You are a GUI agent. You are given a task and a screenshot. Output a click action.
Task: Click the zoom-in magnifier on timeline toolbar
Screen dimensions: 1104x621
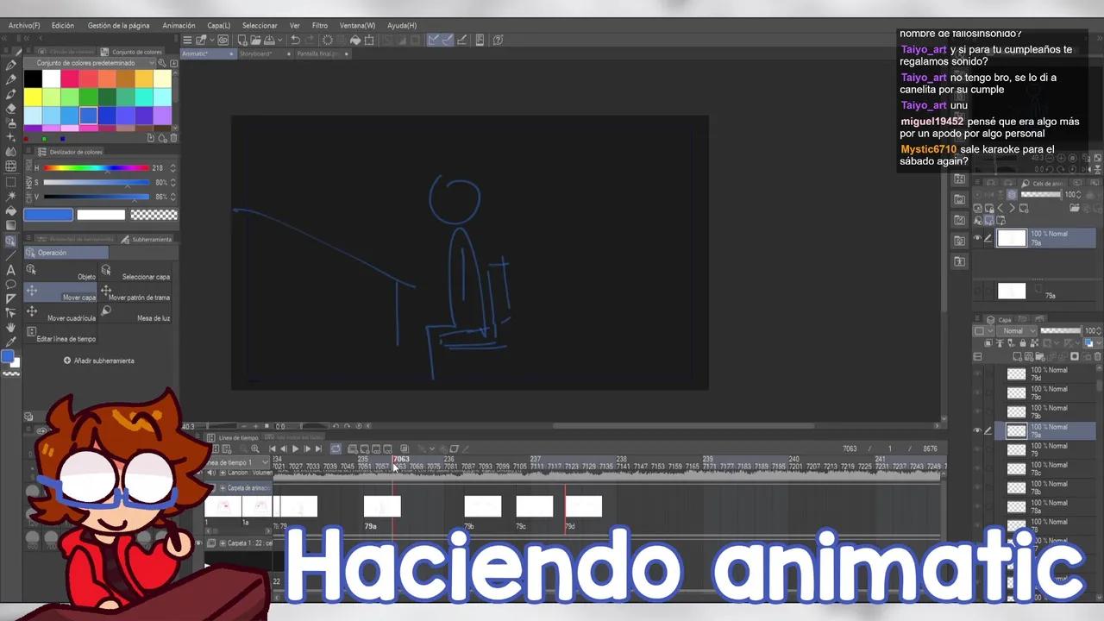(254, 448)
